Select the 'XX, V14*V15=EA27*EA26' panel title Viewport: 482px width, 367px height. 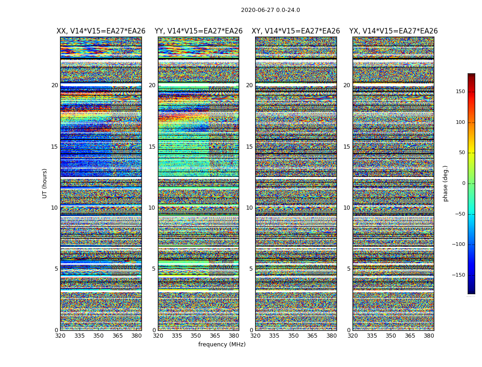click(x=101, y=31)
